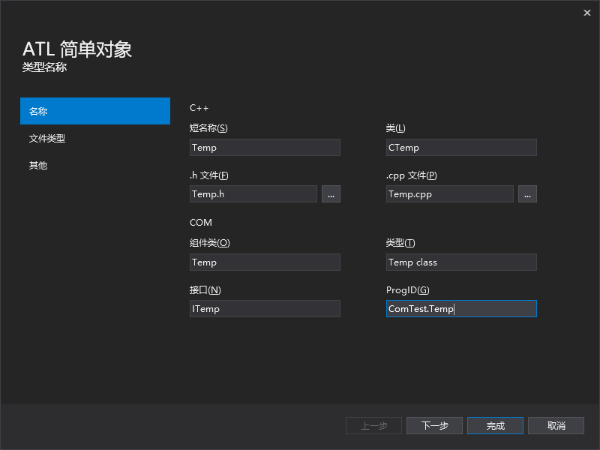Click the 完成 button to finish
The width and height of the screenshot is (600, 450).
click(x=495, y=425)
